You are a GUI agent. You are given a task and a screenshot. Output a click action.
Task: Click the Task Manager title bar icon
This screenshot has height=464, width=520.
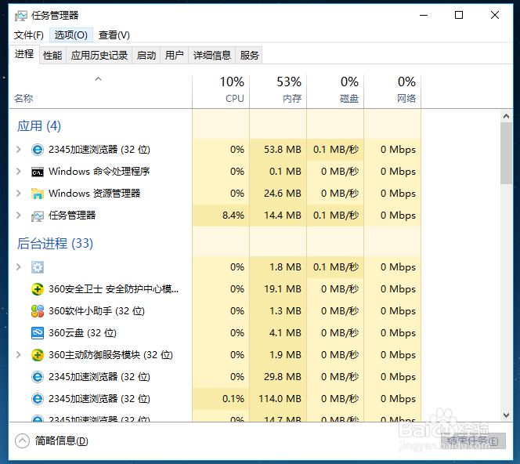pos(21,16)
